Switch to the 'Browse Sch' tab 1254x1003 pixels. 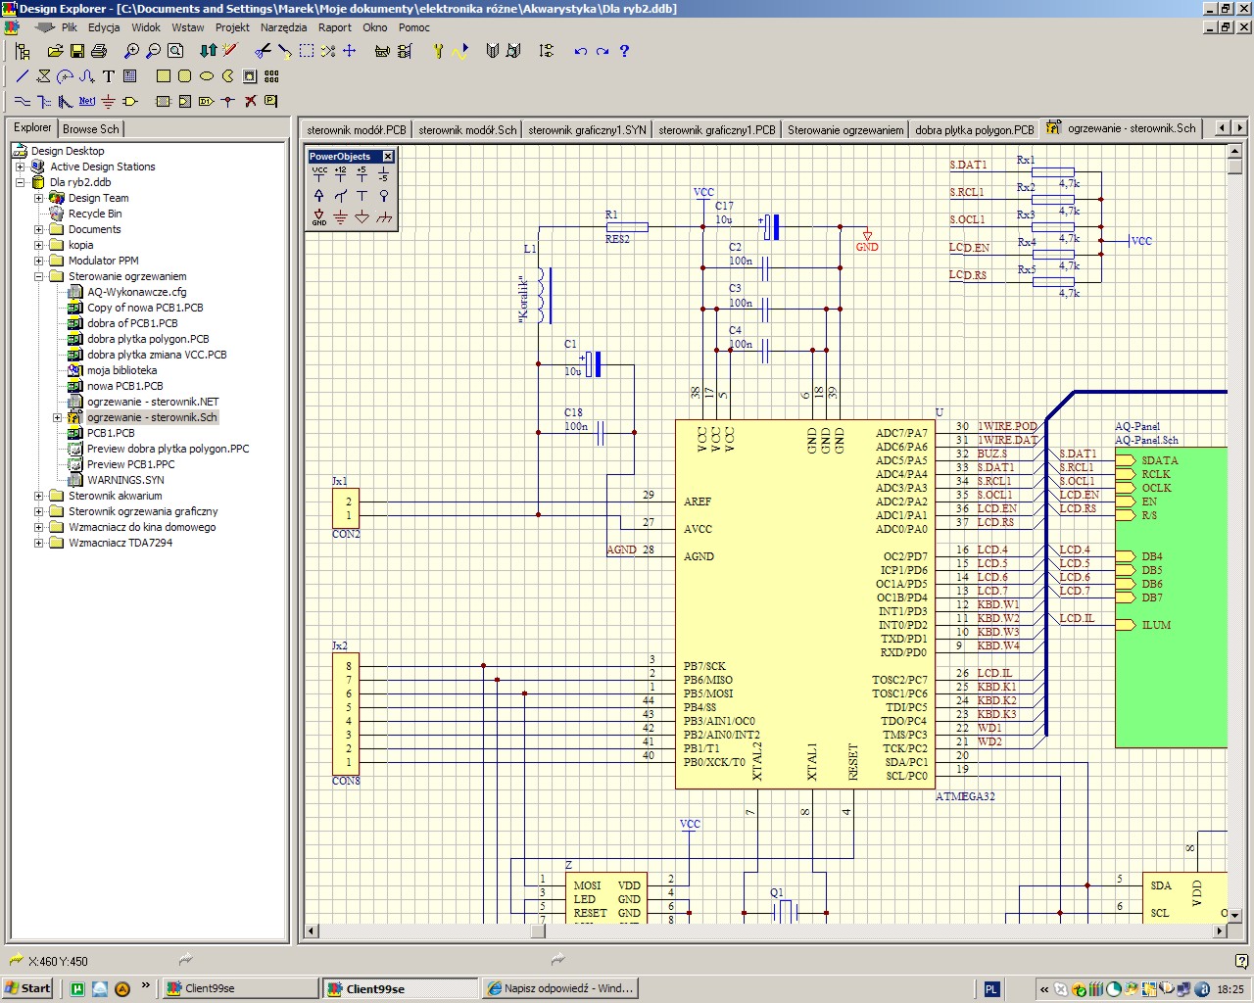pyautogui.click(x=91, y=128)
